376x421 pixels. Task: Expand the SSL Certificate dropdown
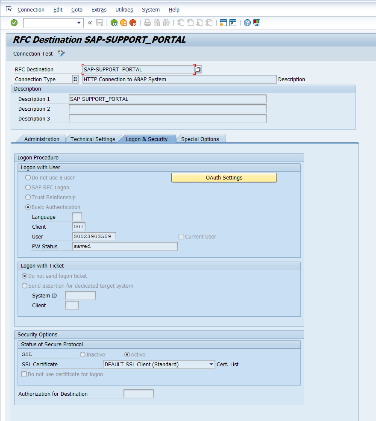click(x=211, y=365)
